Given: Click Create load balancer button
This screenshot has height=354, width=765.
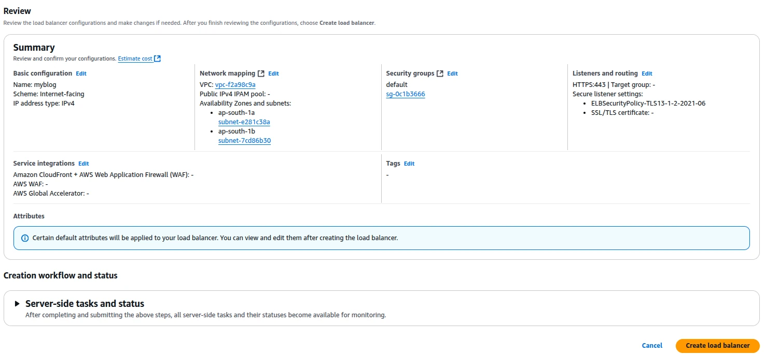Looking at the screenshot, I should (717, 346).
